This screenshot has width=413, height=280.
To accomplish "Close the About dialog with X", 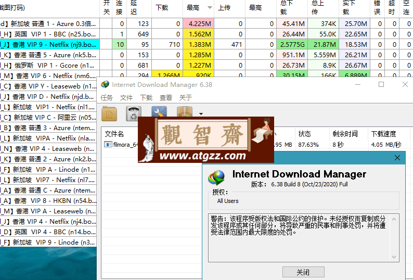I will (x=397, y=158).
